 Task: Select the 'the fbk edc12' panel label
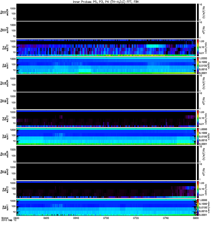pos(5,190)
